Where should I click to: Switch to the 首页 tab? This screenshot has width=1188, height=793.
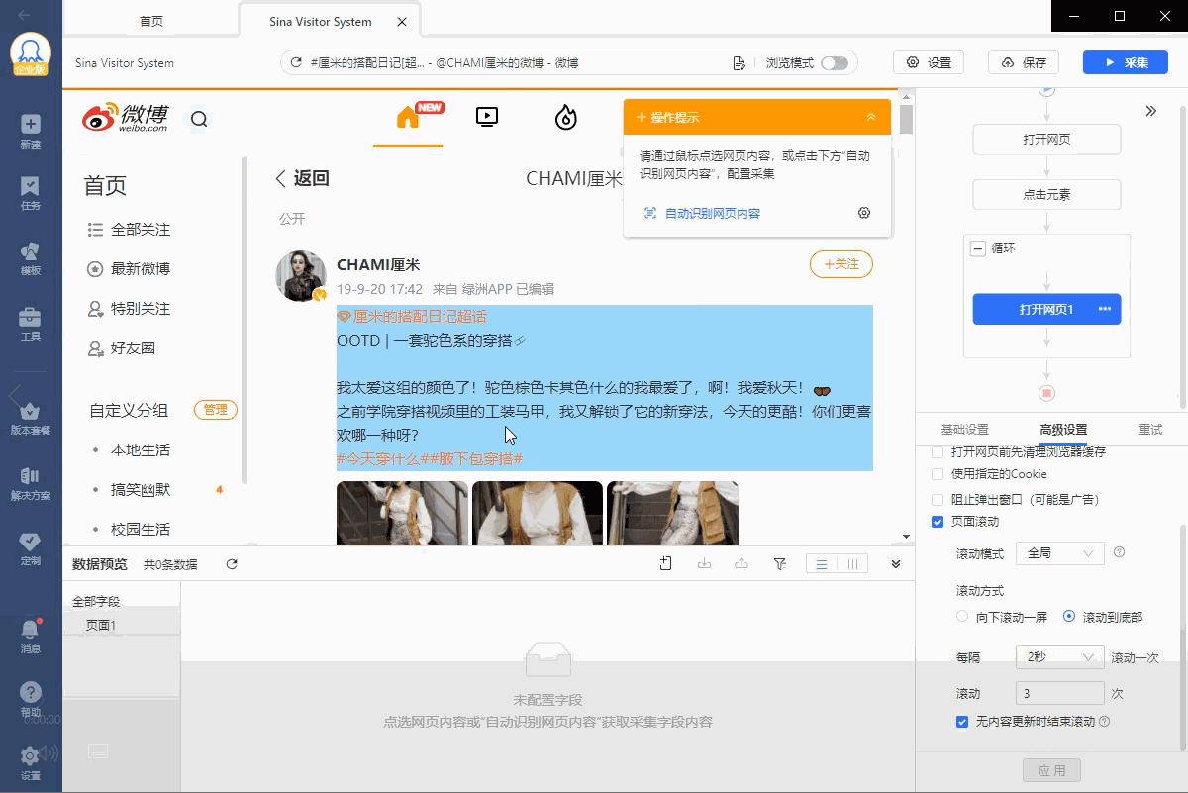tap(150, 21)
